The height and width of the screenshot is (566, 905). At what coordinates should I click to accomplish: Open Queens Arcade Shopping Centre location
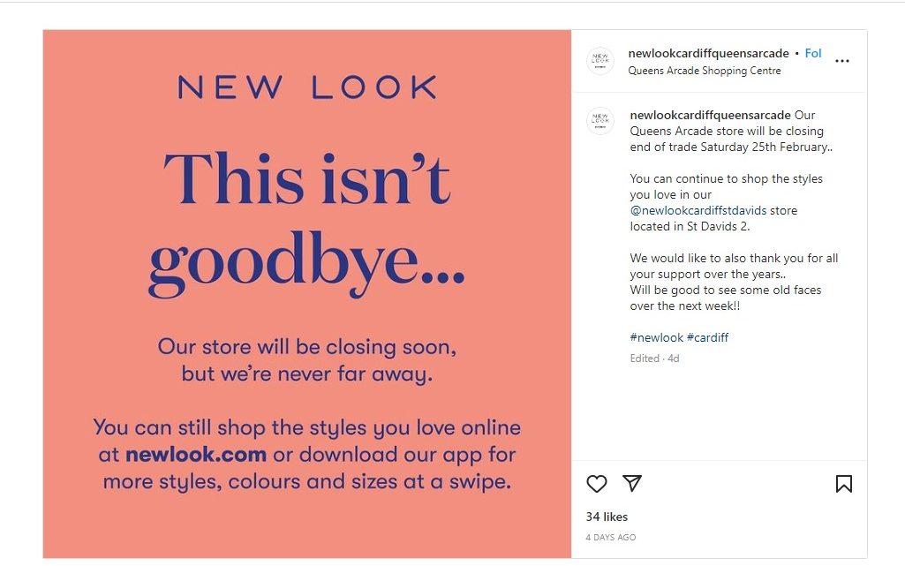coord(705,71)
